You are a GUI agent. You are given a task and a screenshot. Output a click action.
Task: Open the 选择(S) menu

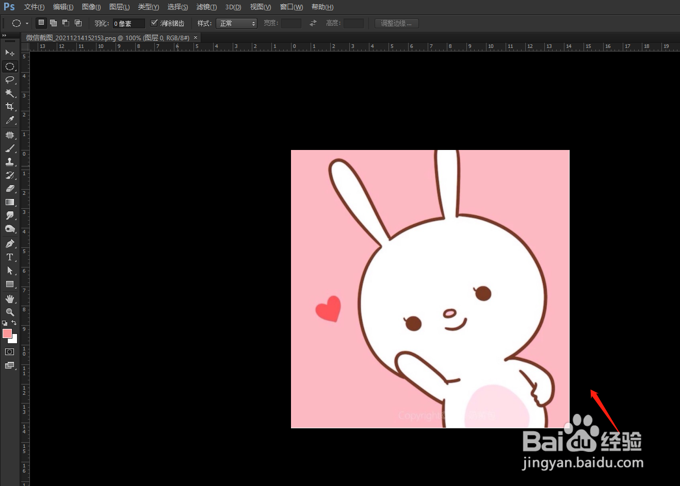177,7
